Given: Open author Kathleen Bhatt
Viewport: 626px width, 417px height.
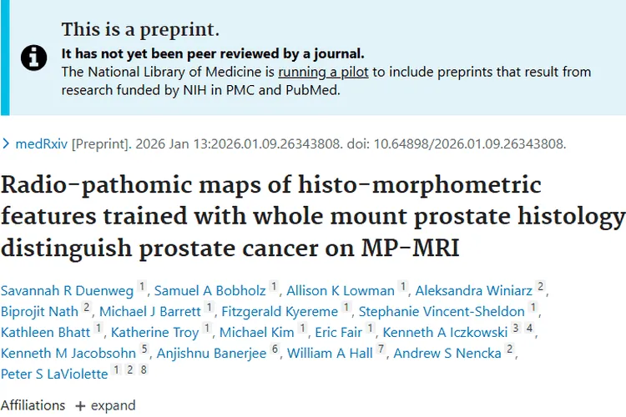Looking at the screenshot, I should tap(45, 333).
